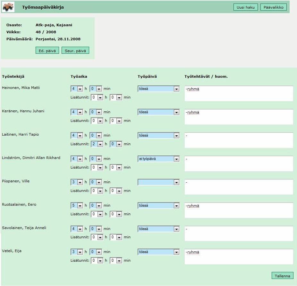Image resolution: width=297 pixels, height=286 pixels.
Task: Open Lisätunnit hours dropdown showing 2 for Laitinen
Action: pos(97,144)
